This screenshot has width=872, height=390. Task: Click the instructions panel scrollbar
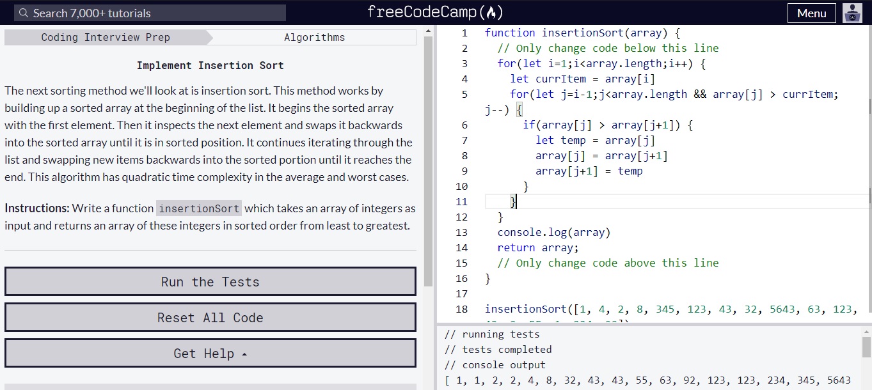pos(429,160)
